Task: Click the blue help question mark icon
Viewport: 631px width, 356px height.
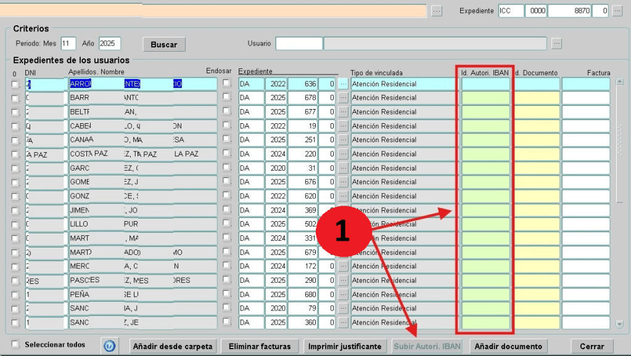Action: [x=109, y=346]
